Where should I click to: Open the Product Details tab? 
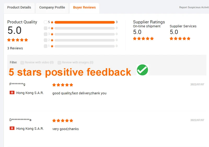(19, 8)
